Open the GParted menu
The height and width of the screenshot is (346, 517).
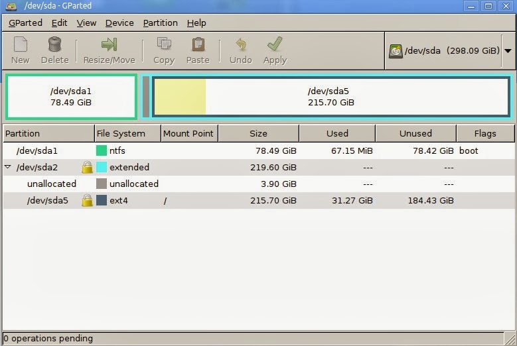(25, 23)
